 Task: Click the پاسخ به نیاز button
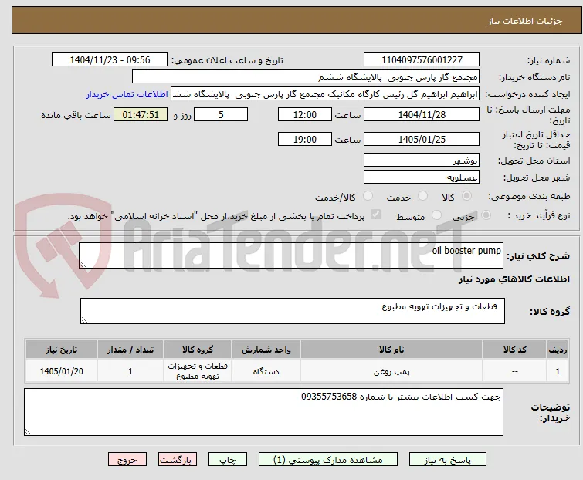tap(448, 460)
